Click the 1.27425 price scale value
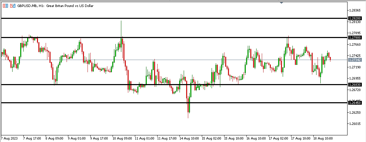The image size is (366, 142). [x=355, y=55]
